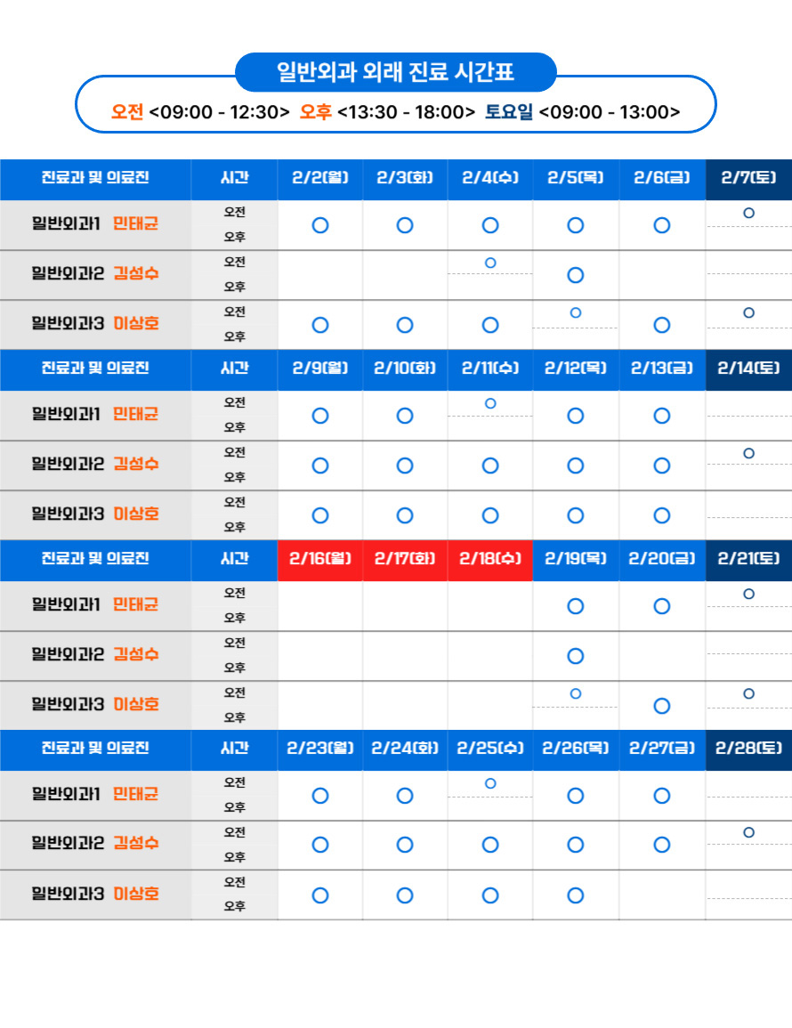This screenshot has height=1028, width=792.
Task: Select the 2/7(토) dark blue column header
Action: tap(748, 178)
